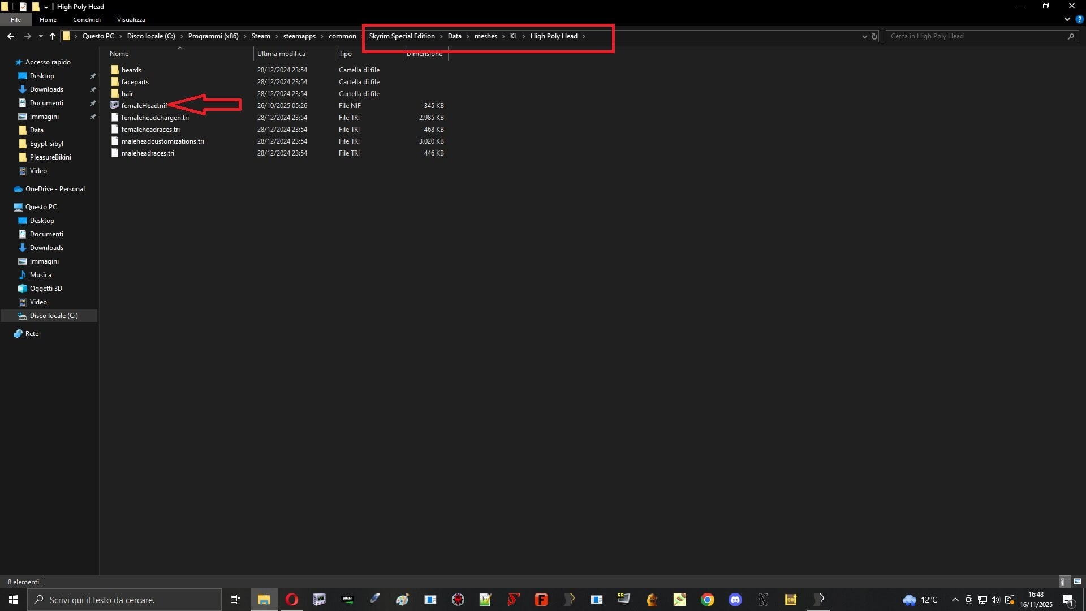This screenshot has height=611, width=1086.
Task: Expand the ribbon with the chevron
Action: point(1067,19)
